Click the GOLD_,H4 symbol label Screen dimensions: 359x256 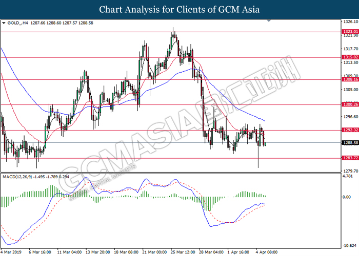point(18,23)
